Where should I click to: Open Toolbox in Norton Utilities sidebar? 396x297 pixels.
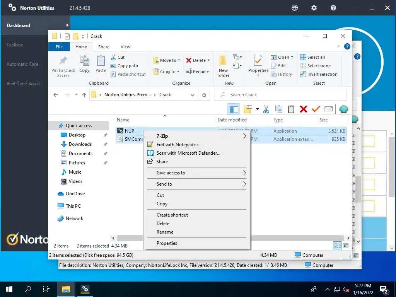click(15, 45)
